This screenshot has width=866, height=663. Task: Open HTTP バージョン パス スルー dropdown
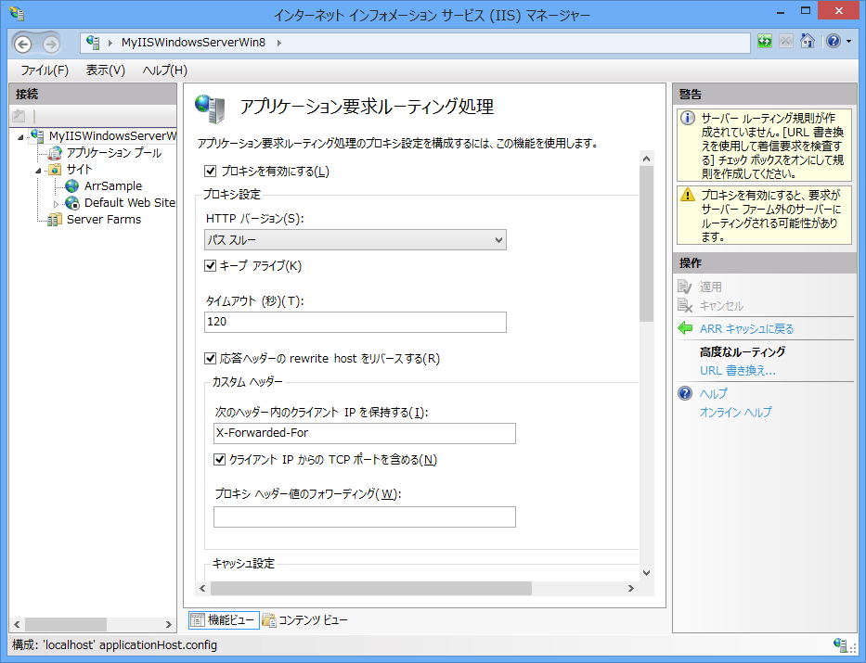click(x=355, y=240)
